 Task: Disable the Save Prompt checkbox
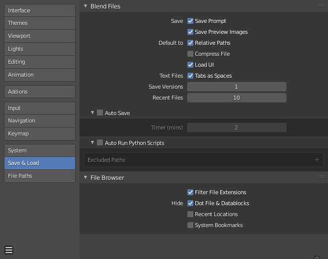pyautogui.click(x=190, y=21)
